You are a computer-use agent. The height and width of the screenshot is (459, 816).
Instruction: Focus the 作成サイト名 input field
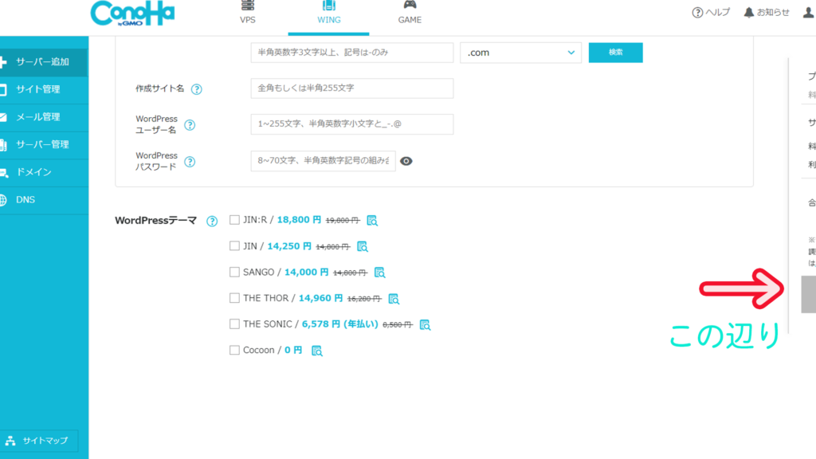(351, 88)
